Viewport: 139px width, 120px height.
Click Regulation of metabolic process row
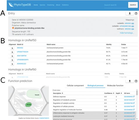94,100
